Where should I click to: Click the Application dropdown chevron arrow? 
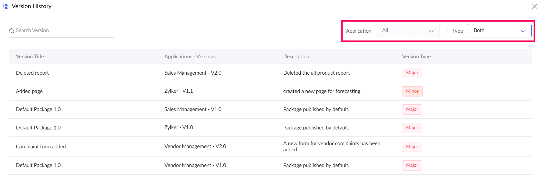[431, 31]
